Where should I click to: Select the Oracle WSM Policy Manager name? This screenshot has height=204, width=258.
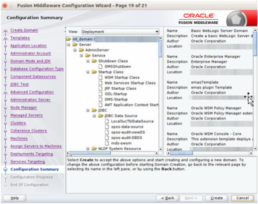216,108
